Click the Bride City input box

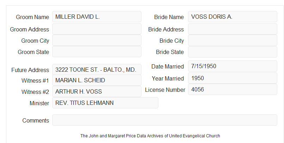(232, 40)
